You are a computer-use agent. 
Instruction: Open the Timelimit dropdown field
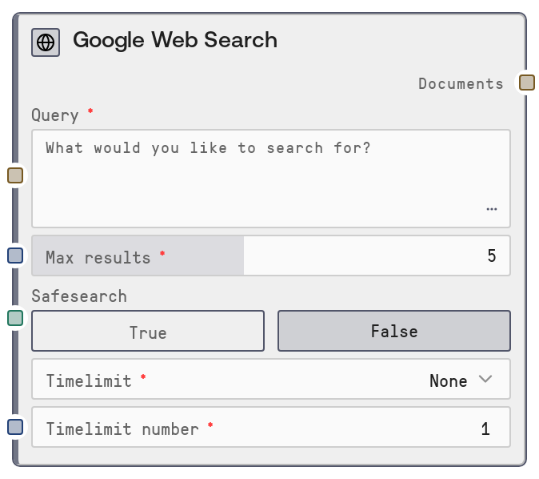[270, 380]
